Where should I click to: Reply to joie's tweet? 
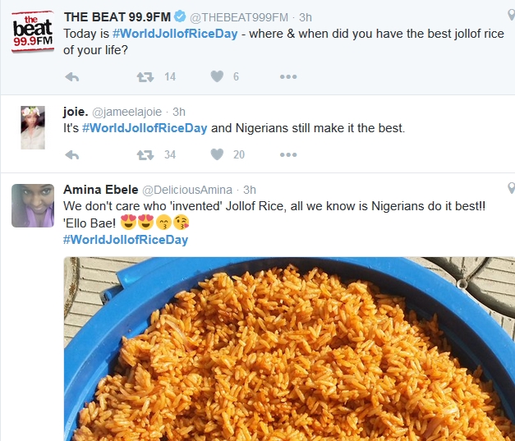pyautogui.click(x=71, y=154)
